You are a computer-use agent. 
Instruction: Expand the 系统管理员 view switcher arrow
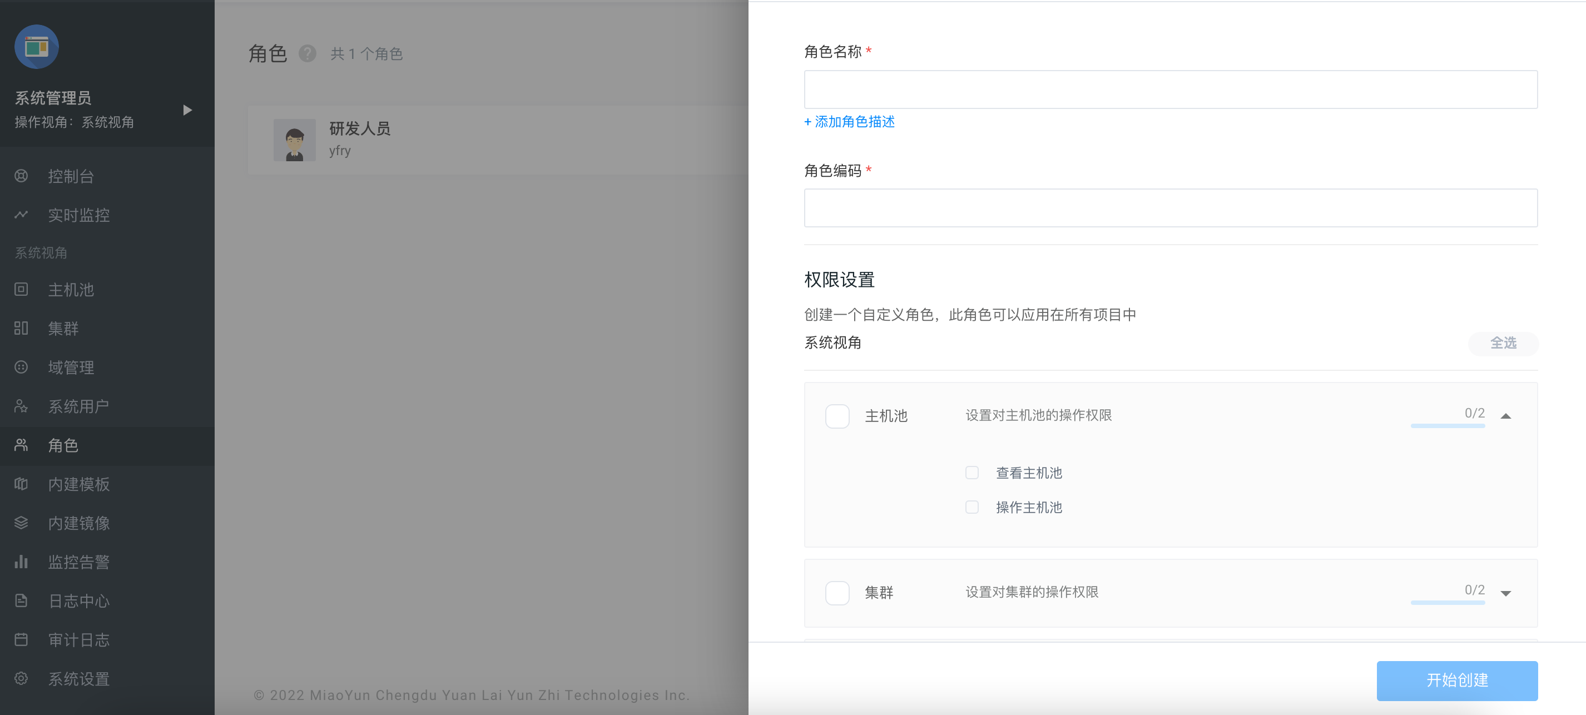[x=187, y=110]
